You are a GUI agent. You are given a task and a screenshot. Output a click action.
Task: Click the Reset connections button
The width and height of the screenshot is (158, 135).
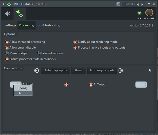click(x=79, y=70)
